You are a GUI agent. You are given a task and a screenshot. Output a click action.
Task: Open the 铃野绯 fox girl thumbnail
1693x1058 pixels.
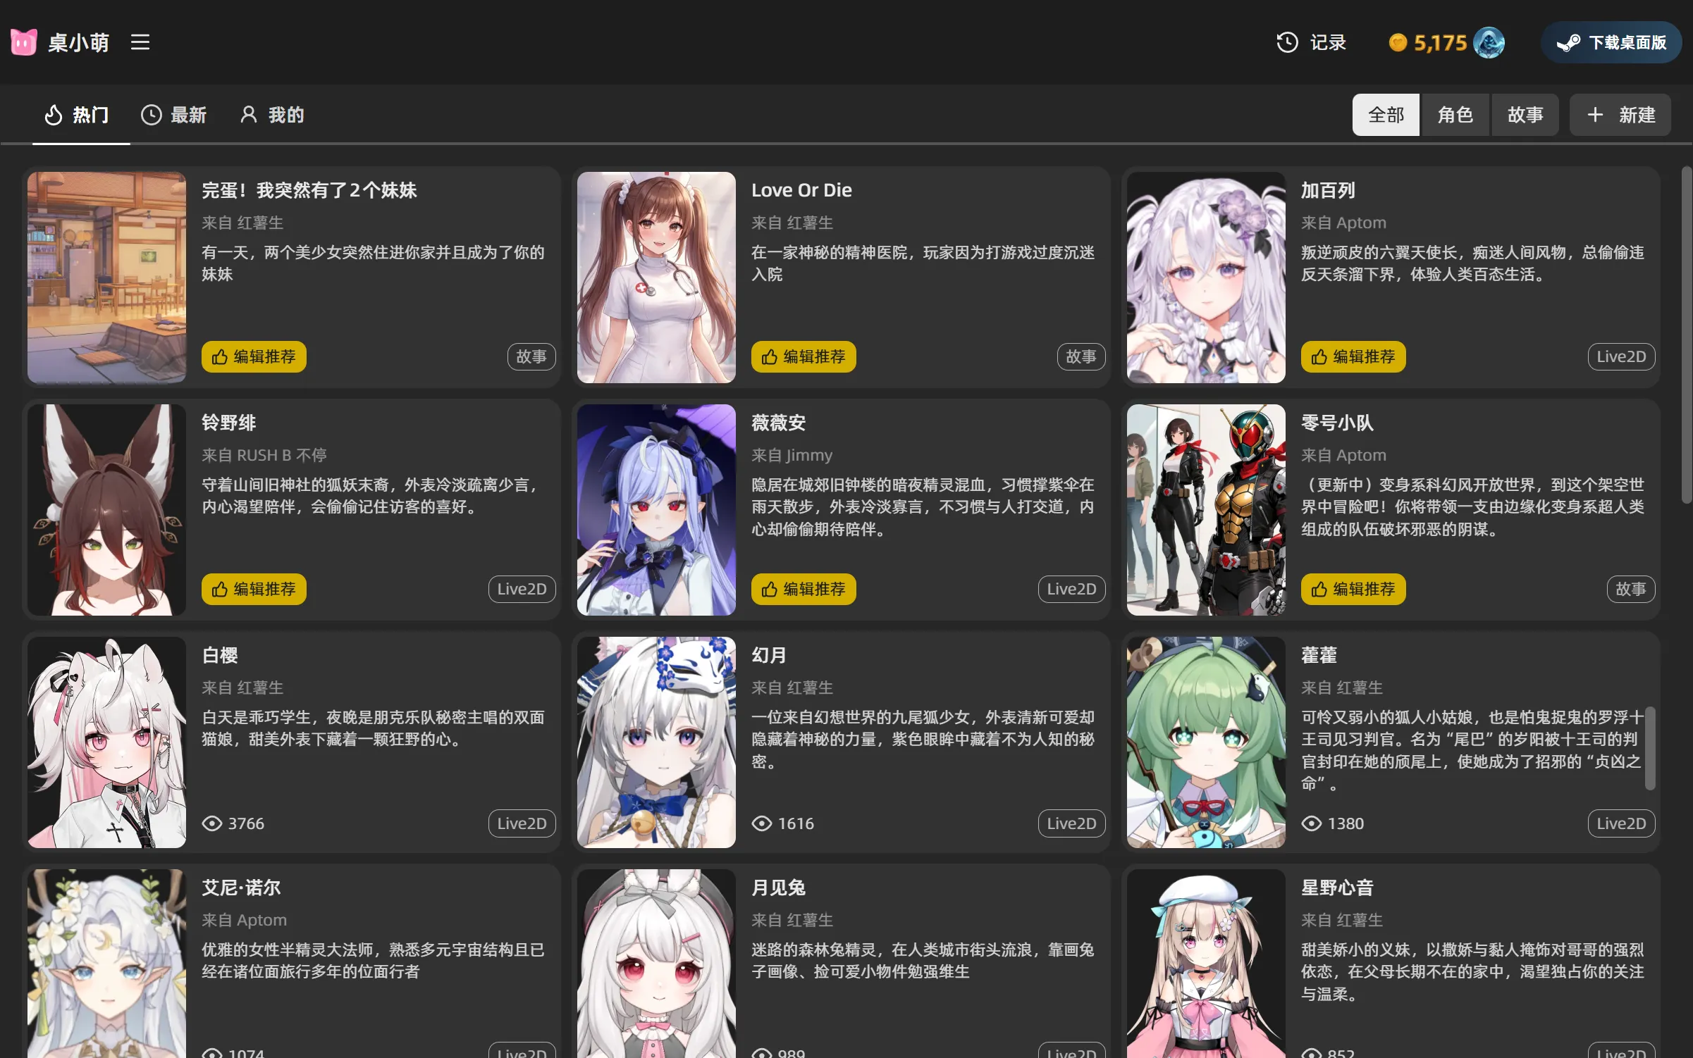click(x=107, y=510)
